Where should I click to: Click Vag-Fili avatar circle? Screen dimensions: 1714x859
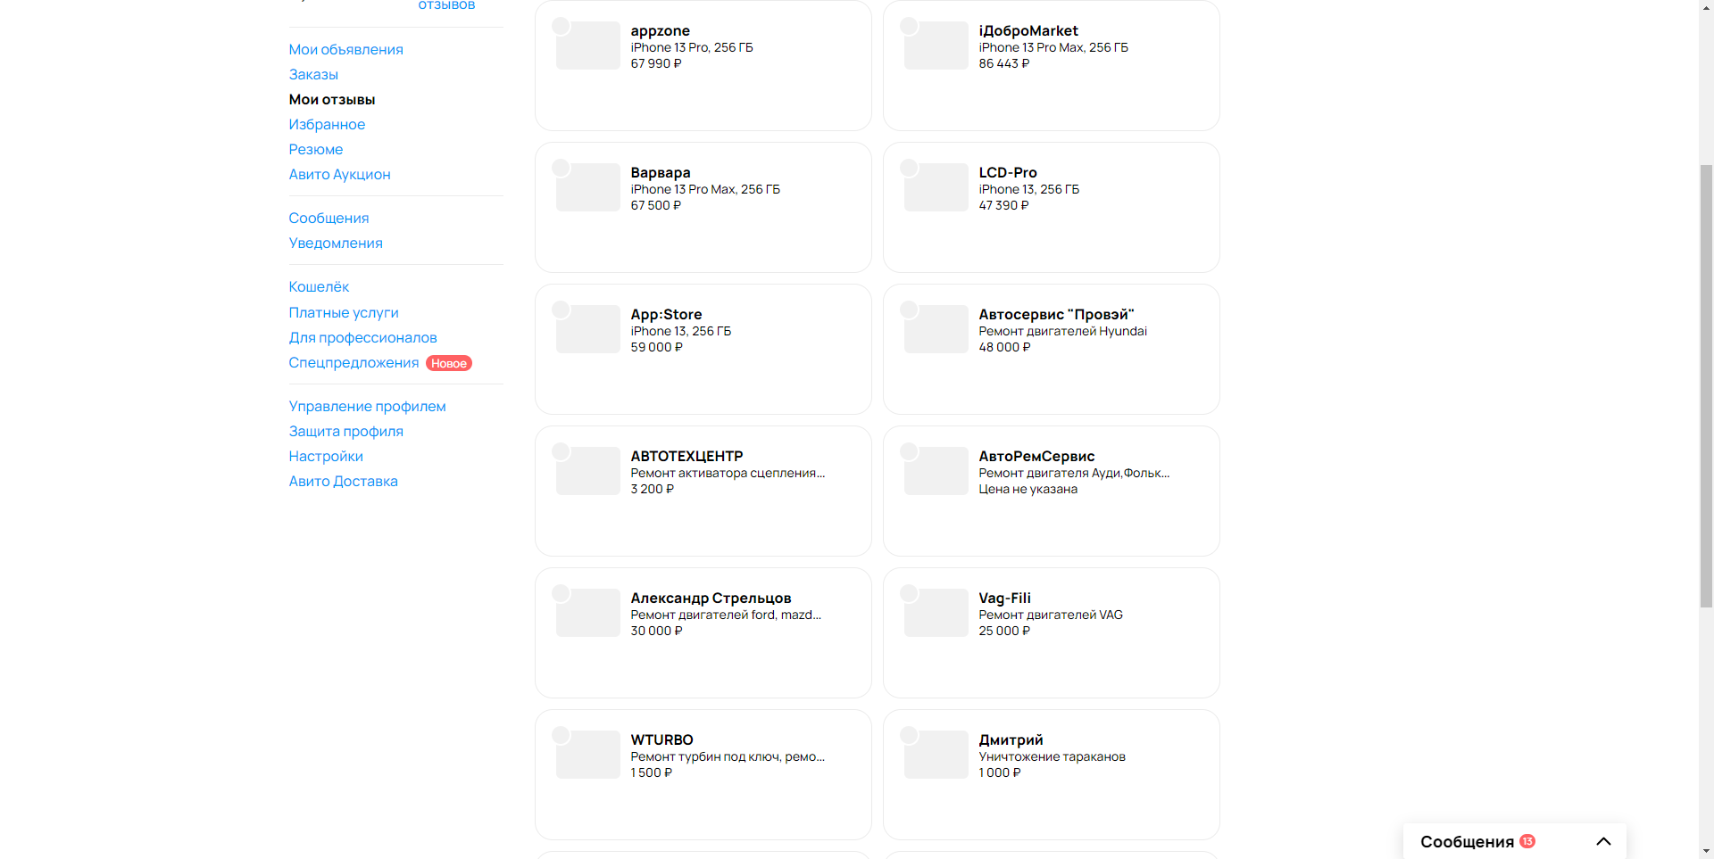[x=909, y=593]
